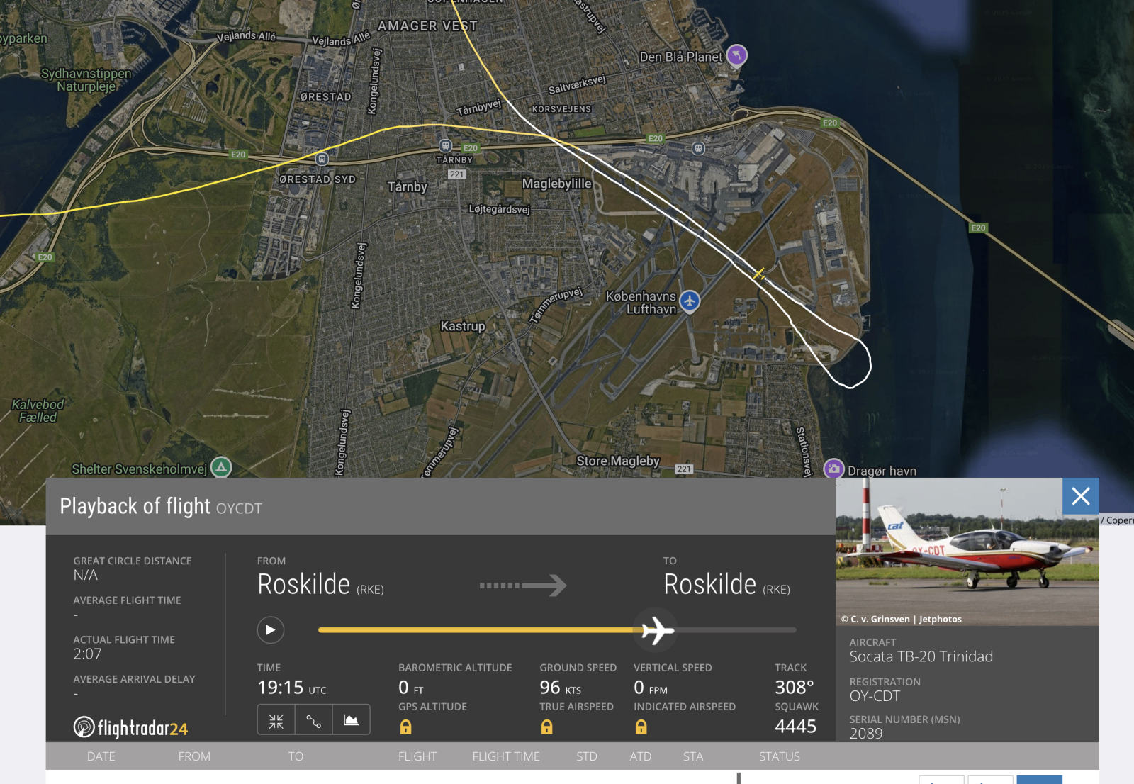This screenshot has width=1134, height=784.
Task: Click the C. v. Grinsven Jetphotos credit
Action: click(901, 619)
